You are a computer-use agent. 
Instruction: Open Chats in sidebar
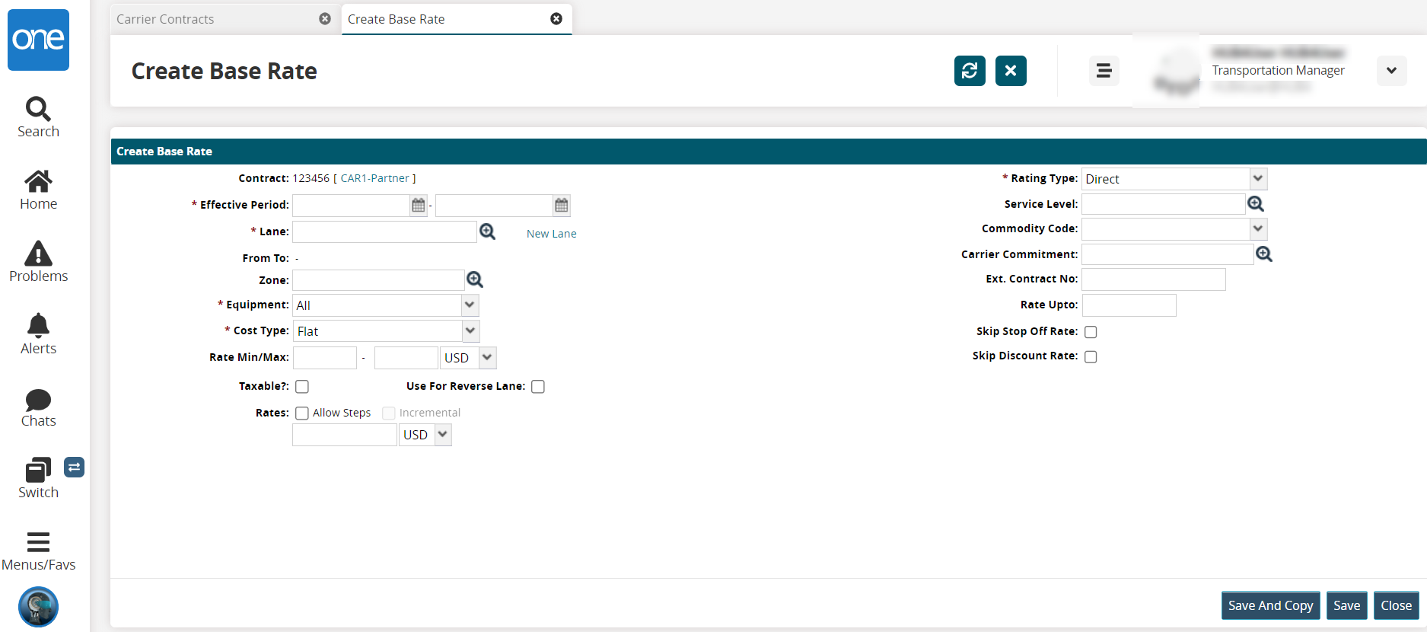[x=38, y=407]
